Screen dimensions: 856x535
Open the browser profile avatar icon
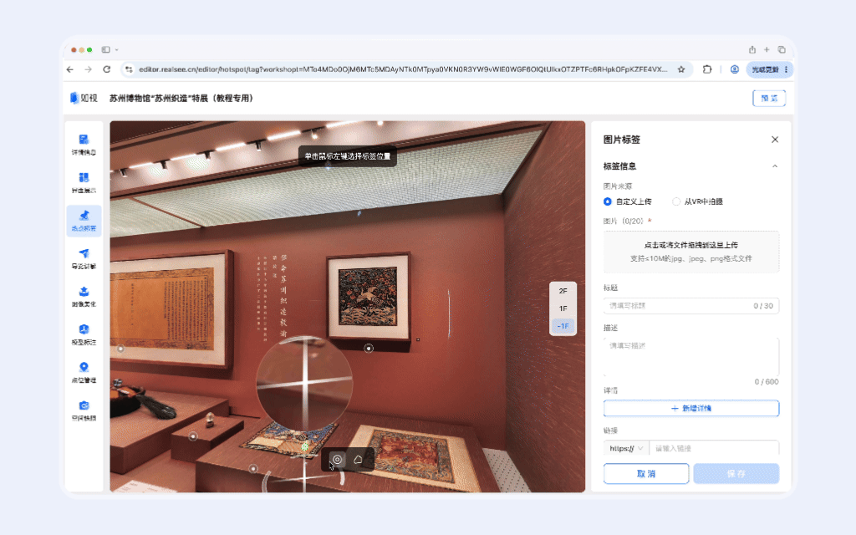734,69
